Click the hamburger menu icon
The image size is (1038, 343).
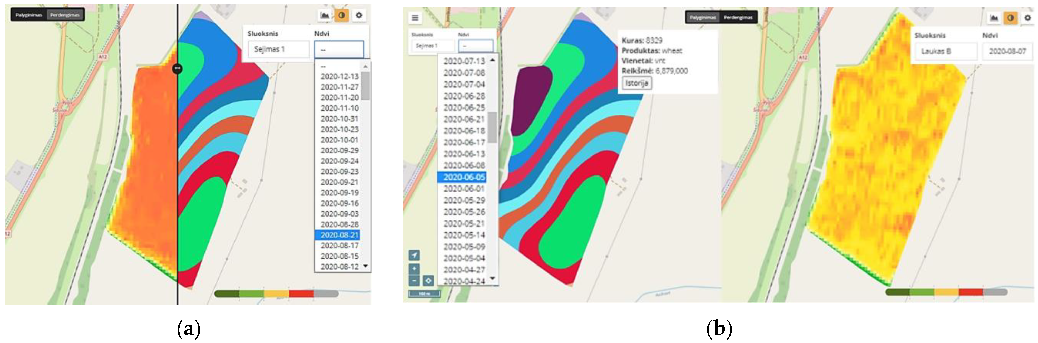pos(415,18)
